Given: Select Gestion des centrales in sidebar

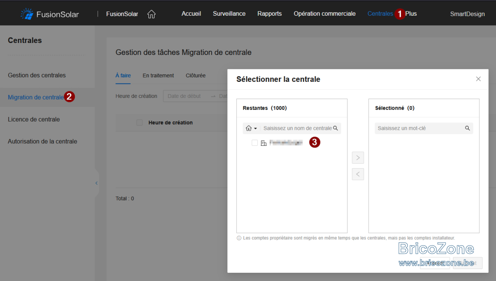Looking at the screenshot, I should click(x=37, y=75).
